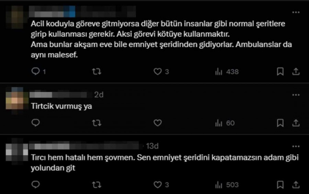The image size is (309, 194).
Task: Retweet the 'Tırcı hem hatalı' tweet
Action: click(96, 185)
